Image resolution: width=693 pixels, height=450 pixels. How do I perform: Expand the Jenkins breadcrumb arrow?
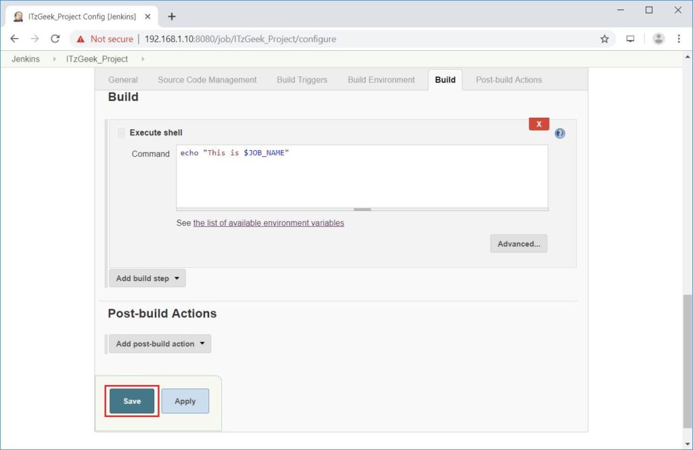[54, 59]
